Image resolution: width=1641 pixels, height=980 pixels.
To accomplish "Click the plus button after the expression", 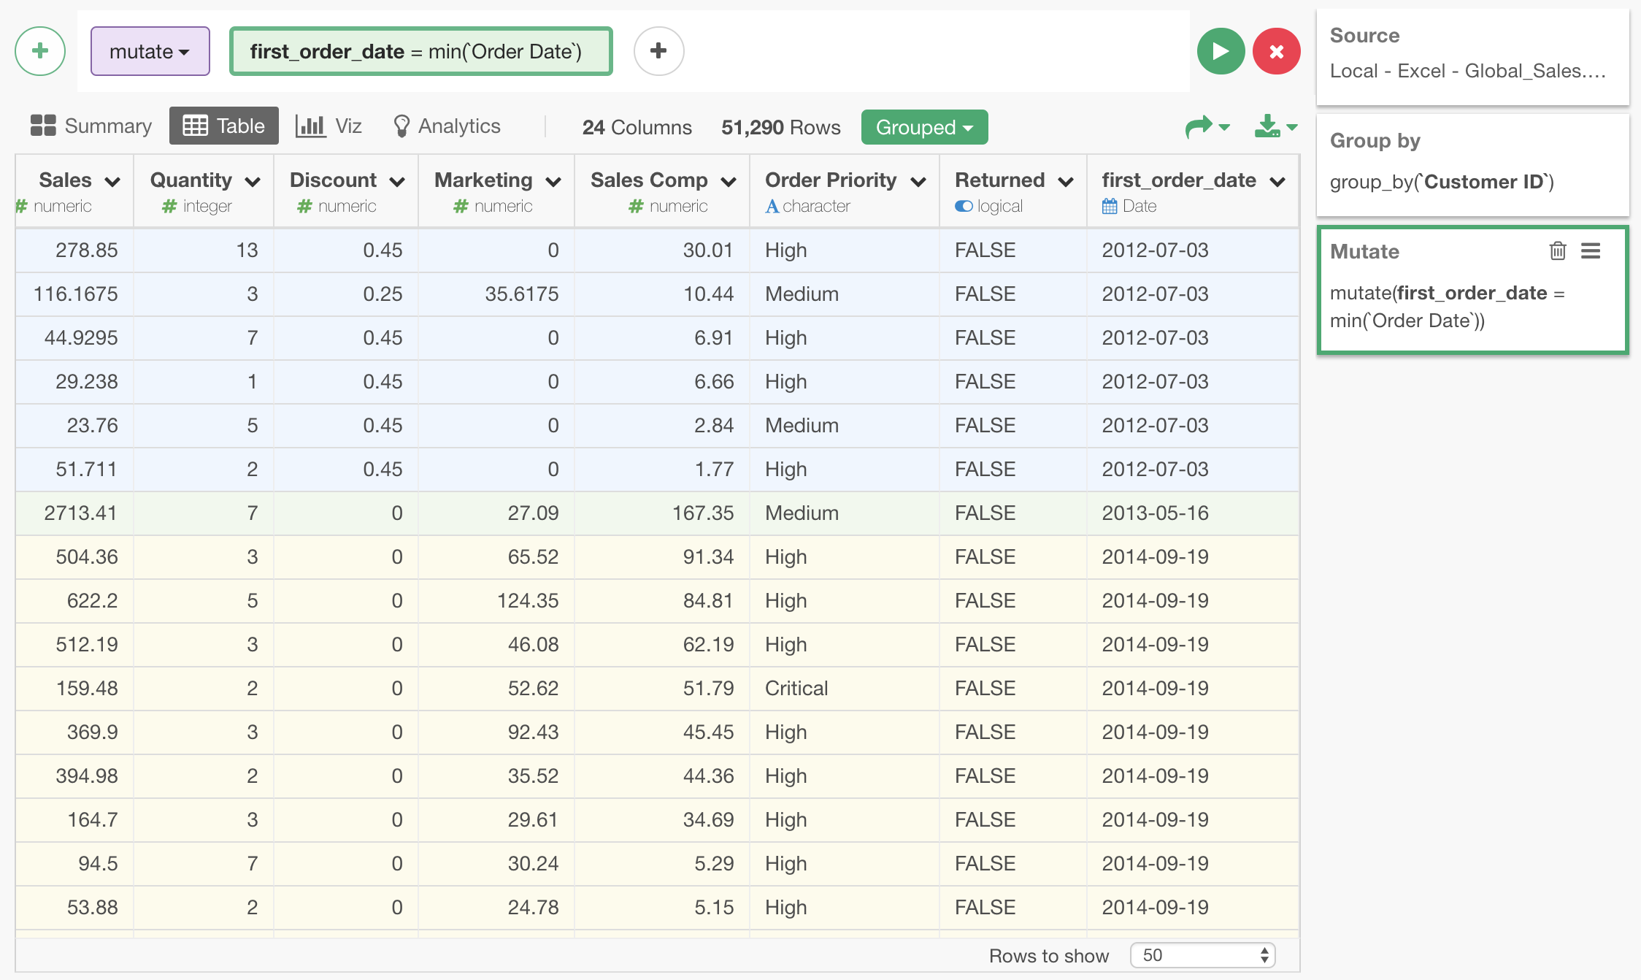I will click(658, 51).
